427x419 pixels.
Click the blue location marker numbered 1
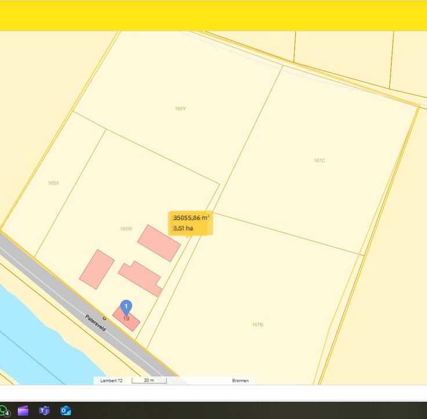(x=126, y=307)
